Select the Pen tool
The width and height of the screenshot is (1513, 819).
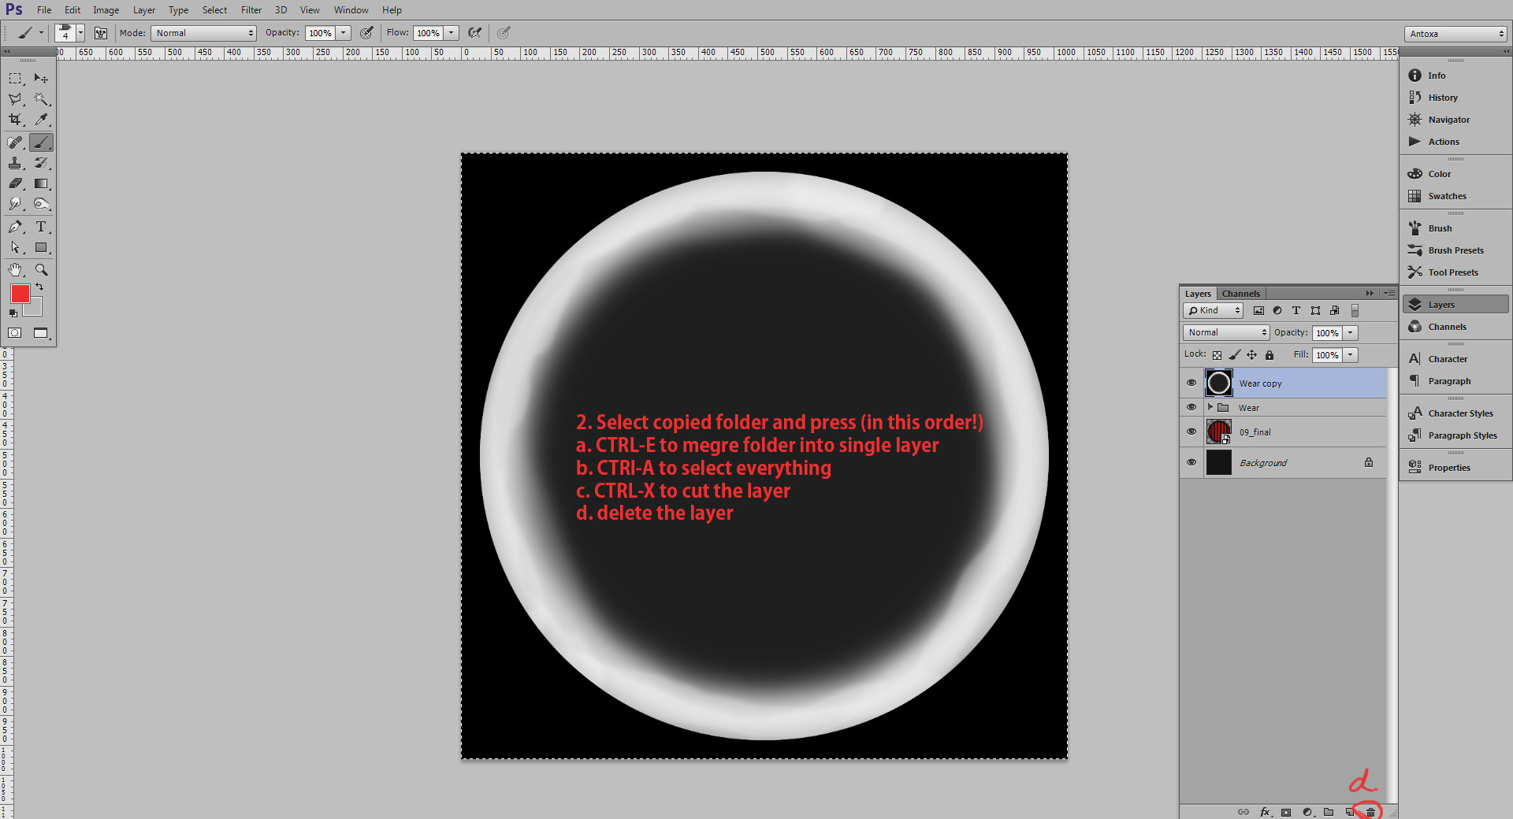(15, 227)
